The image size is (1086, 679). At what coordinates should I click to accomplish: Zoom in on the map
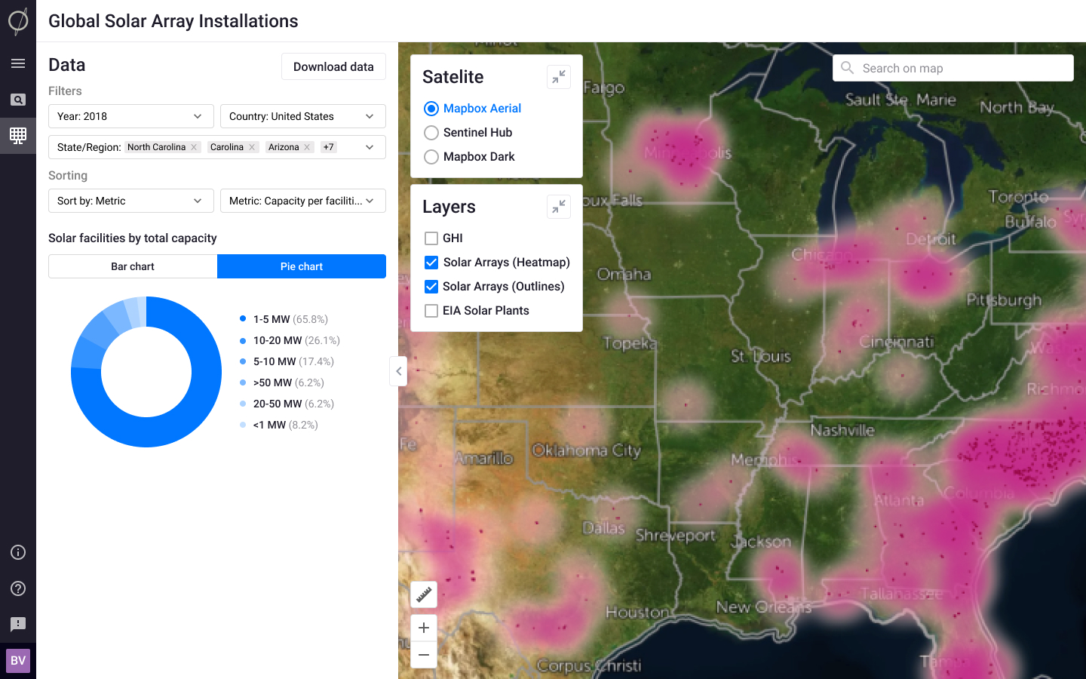point(424,628)
